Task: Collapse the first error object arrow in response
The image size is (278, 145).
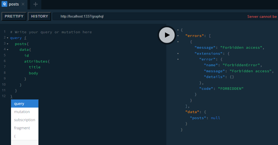Action: tap(178, 42)
